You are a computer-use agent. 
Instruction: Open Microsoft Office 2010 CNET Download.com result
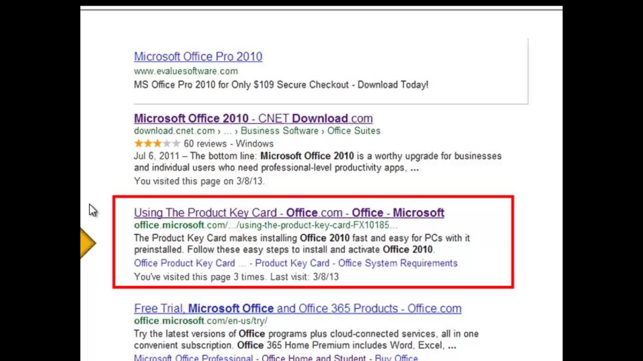click(253, 119)
